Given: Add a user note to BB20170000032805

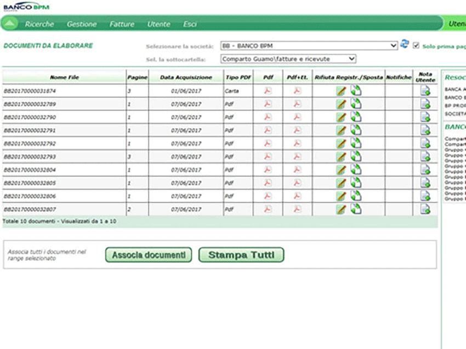Looking at the screenshot, I should [x=425, y=183].
